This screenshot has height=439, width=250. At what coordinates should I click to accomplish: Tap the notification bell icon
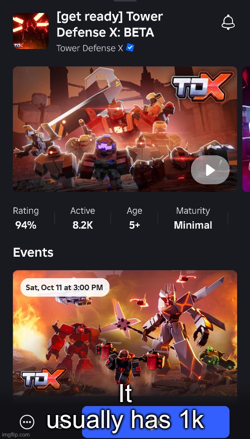tap(228, 22)
